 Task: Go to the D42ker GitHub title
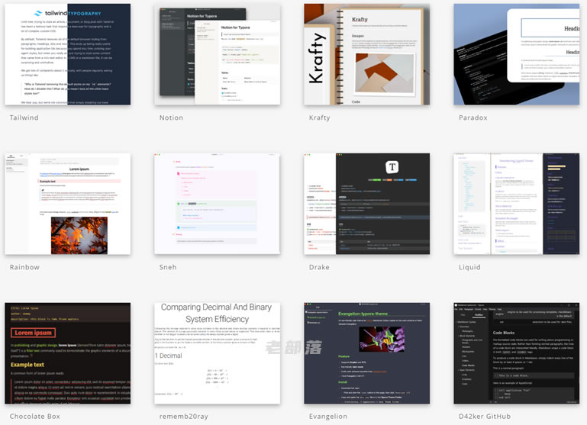click(x=485, y=417)
